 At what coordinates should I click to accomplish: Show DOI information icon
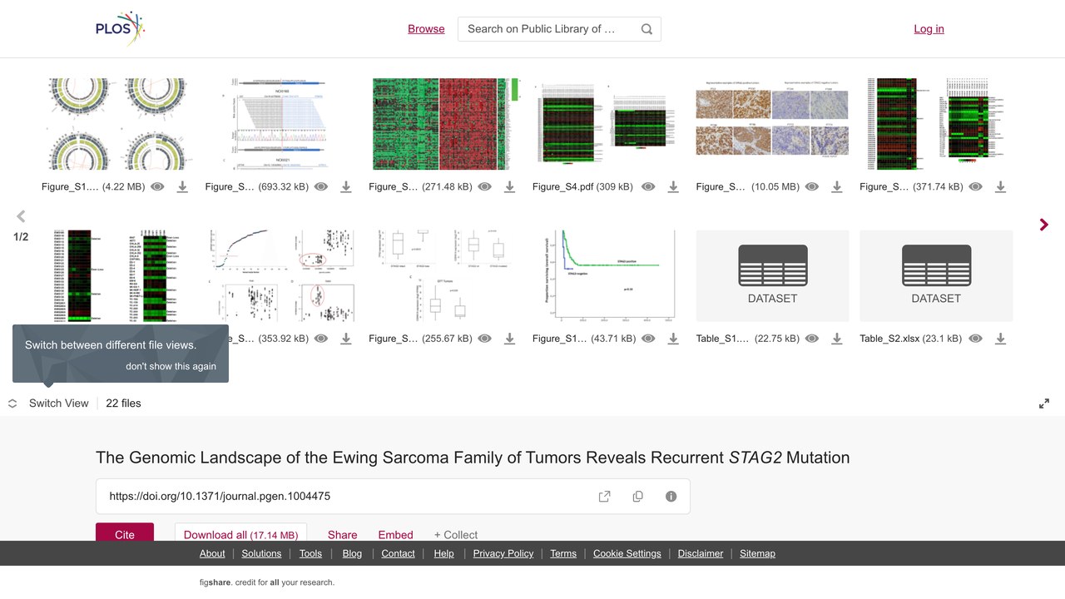tap(671, 497)
